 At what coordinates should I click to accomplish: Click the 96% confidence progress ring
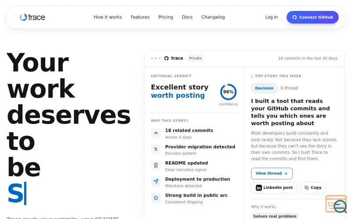point(228,92)
